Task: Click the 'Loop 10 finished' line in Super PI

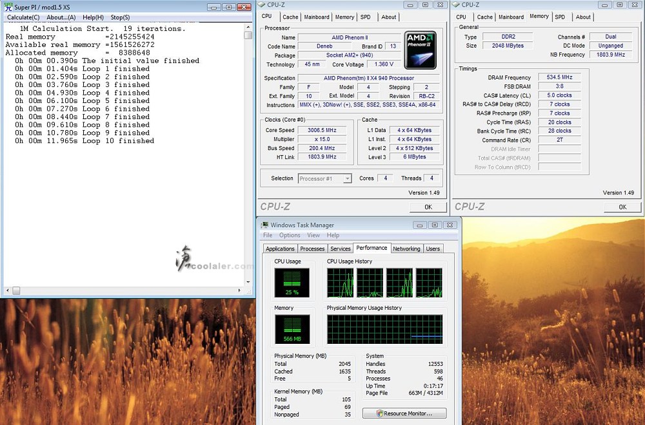Action: click(x=84, y=141)
